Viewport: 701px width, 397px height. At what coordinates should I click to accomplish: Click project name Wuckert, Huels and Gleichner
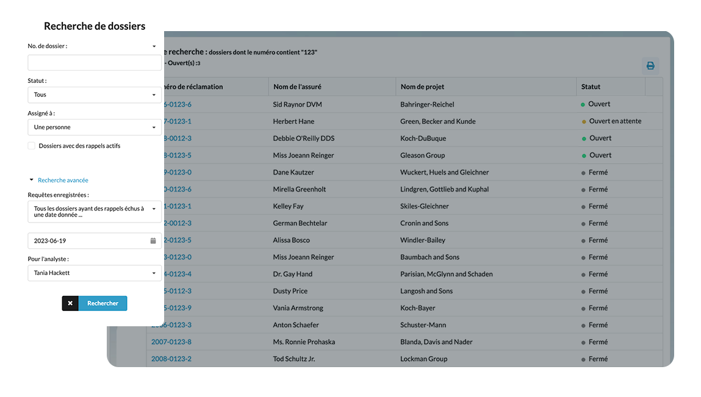444,173
